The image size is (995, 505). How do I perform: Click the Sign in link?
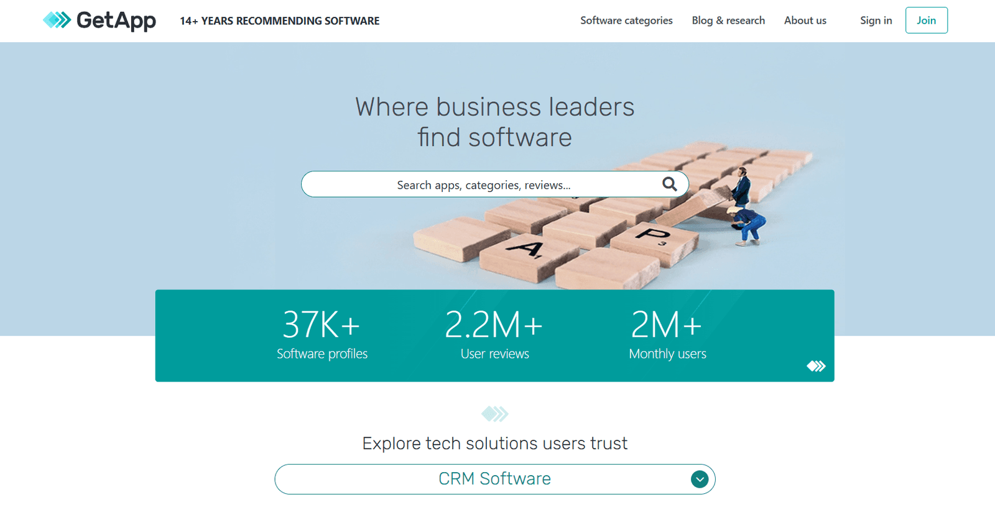(876, 20)
